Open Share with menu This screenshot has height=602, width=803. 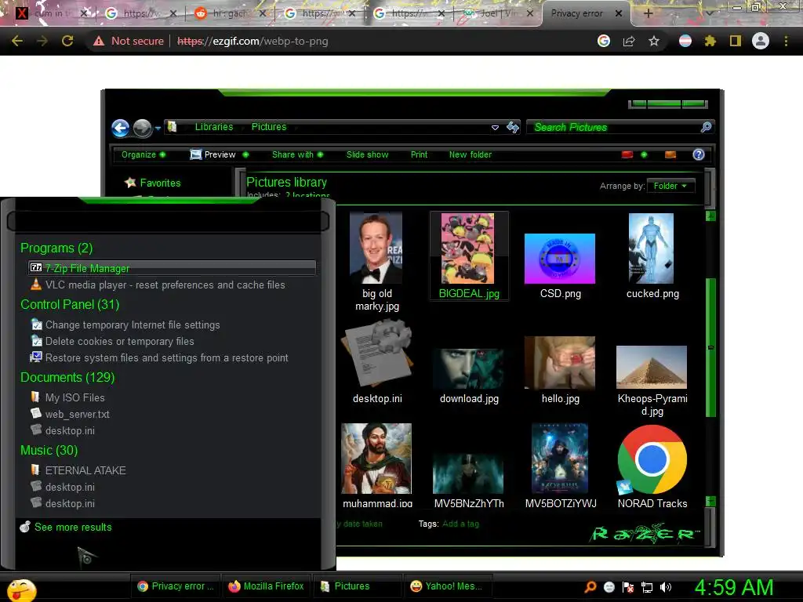pyautogui.click(x=297, y=154)
